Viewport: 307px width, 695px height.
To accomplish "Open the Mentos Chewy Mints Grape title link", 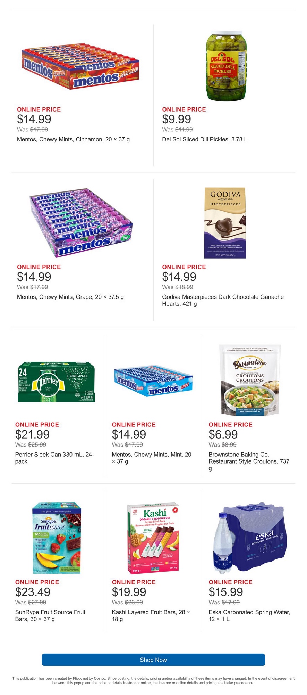I will 70,297.
